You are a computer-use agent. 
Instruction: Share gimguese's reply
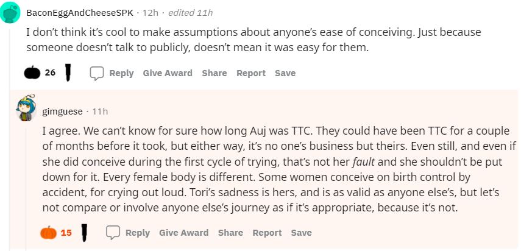point(230,233)
